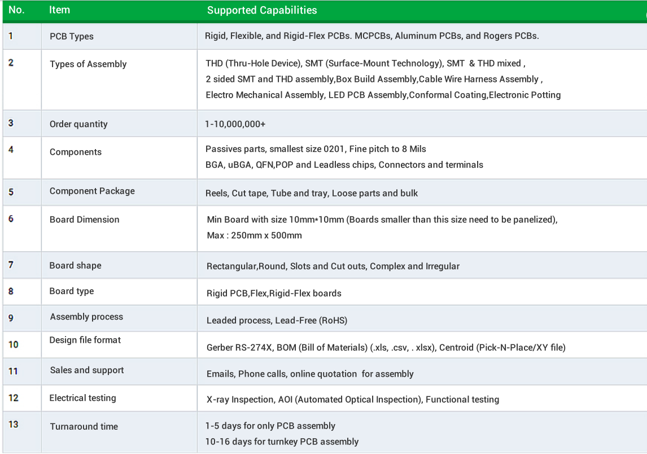Click the 'Assembly process' item label

(x=86, y=317)
